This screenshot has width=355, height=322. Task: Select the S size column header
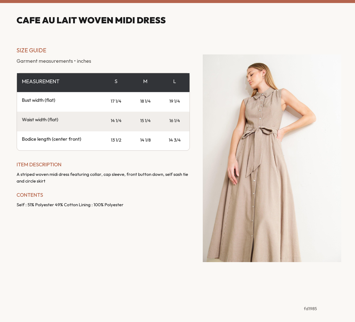[x=116, y=81]
